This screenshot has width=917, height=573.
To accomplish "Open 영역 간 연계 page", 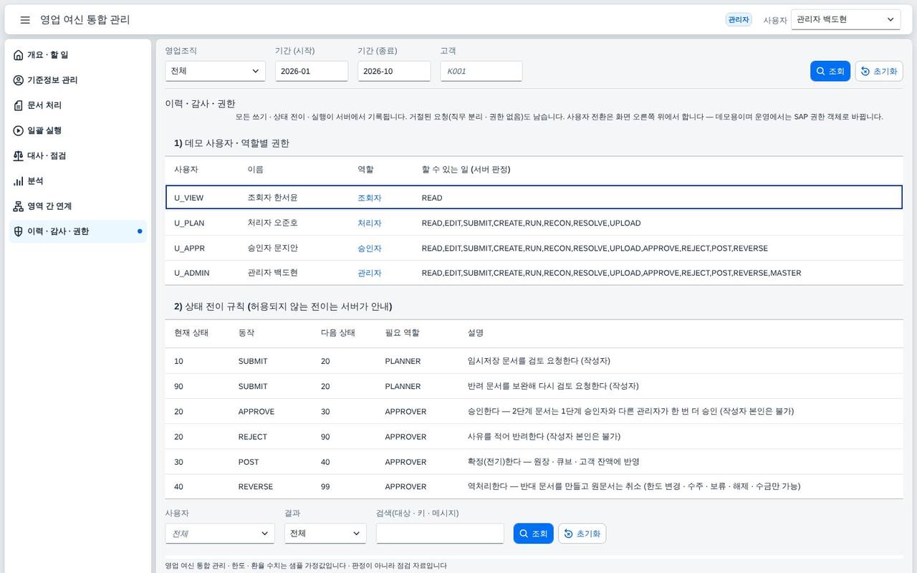I will pos(78,206).
